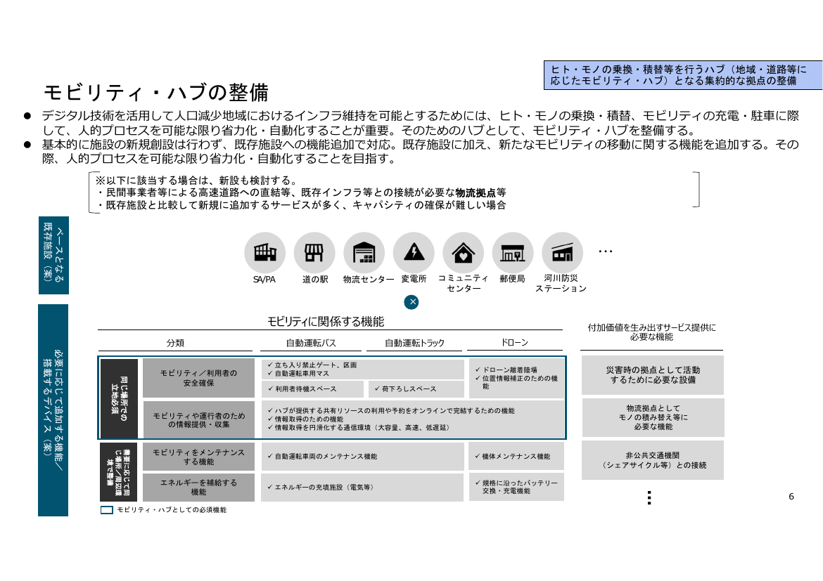Select the 道の駅 roadside station icon
Image resolution: width=823 pixels, height=581 pixels.
(x=314, y=253)
